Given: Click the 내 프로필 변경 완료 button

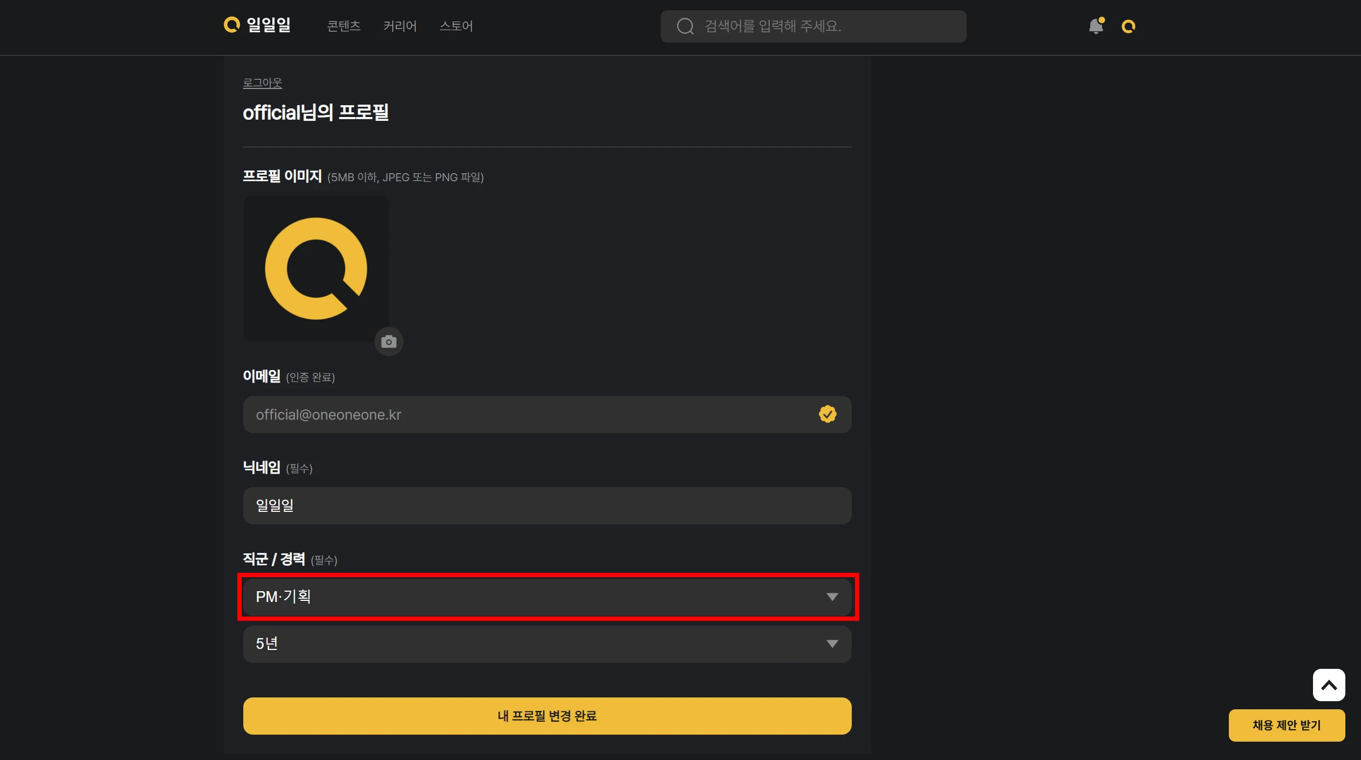Looking at the screenshot, I should point(547,716).
